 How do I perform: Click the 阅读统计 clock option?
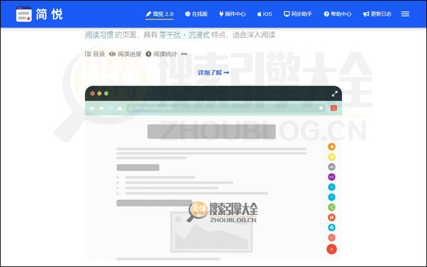point(161,54)
